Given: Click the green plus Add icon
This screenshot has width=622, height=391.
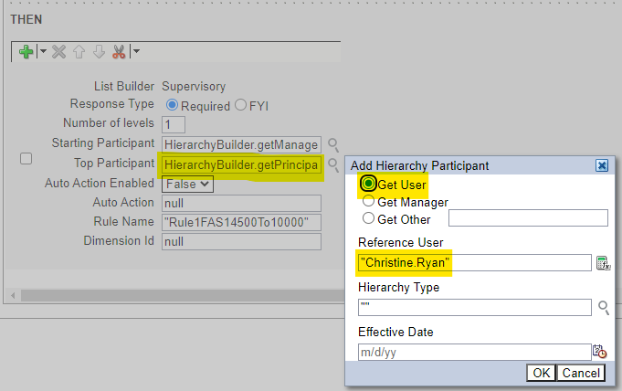Looking at the screenshot, I should click(x=26, y=52).
